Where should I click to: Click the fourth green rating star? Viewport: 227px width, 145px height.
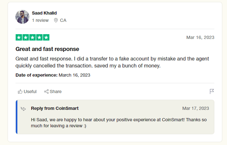pos(39,37)
